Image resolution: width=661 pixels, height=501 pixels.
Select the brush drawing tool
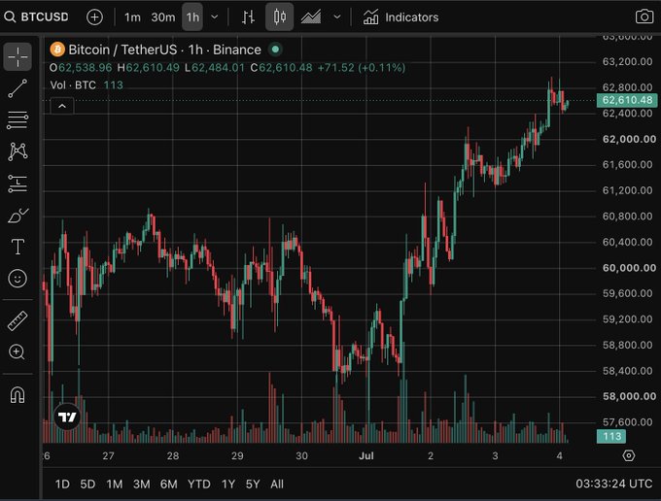pos(17,216)
